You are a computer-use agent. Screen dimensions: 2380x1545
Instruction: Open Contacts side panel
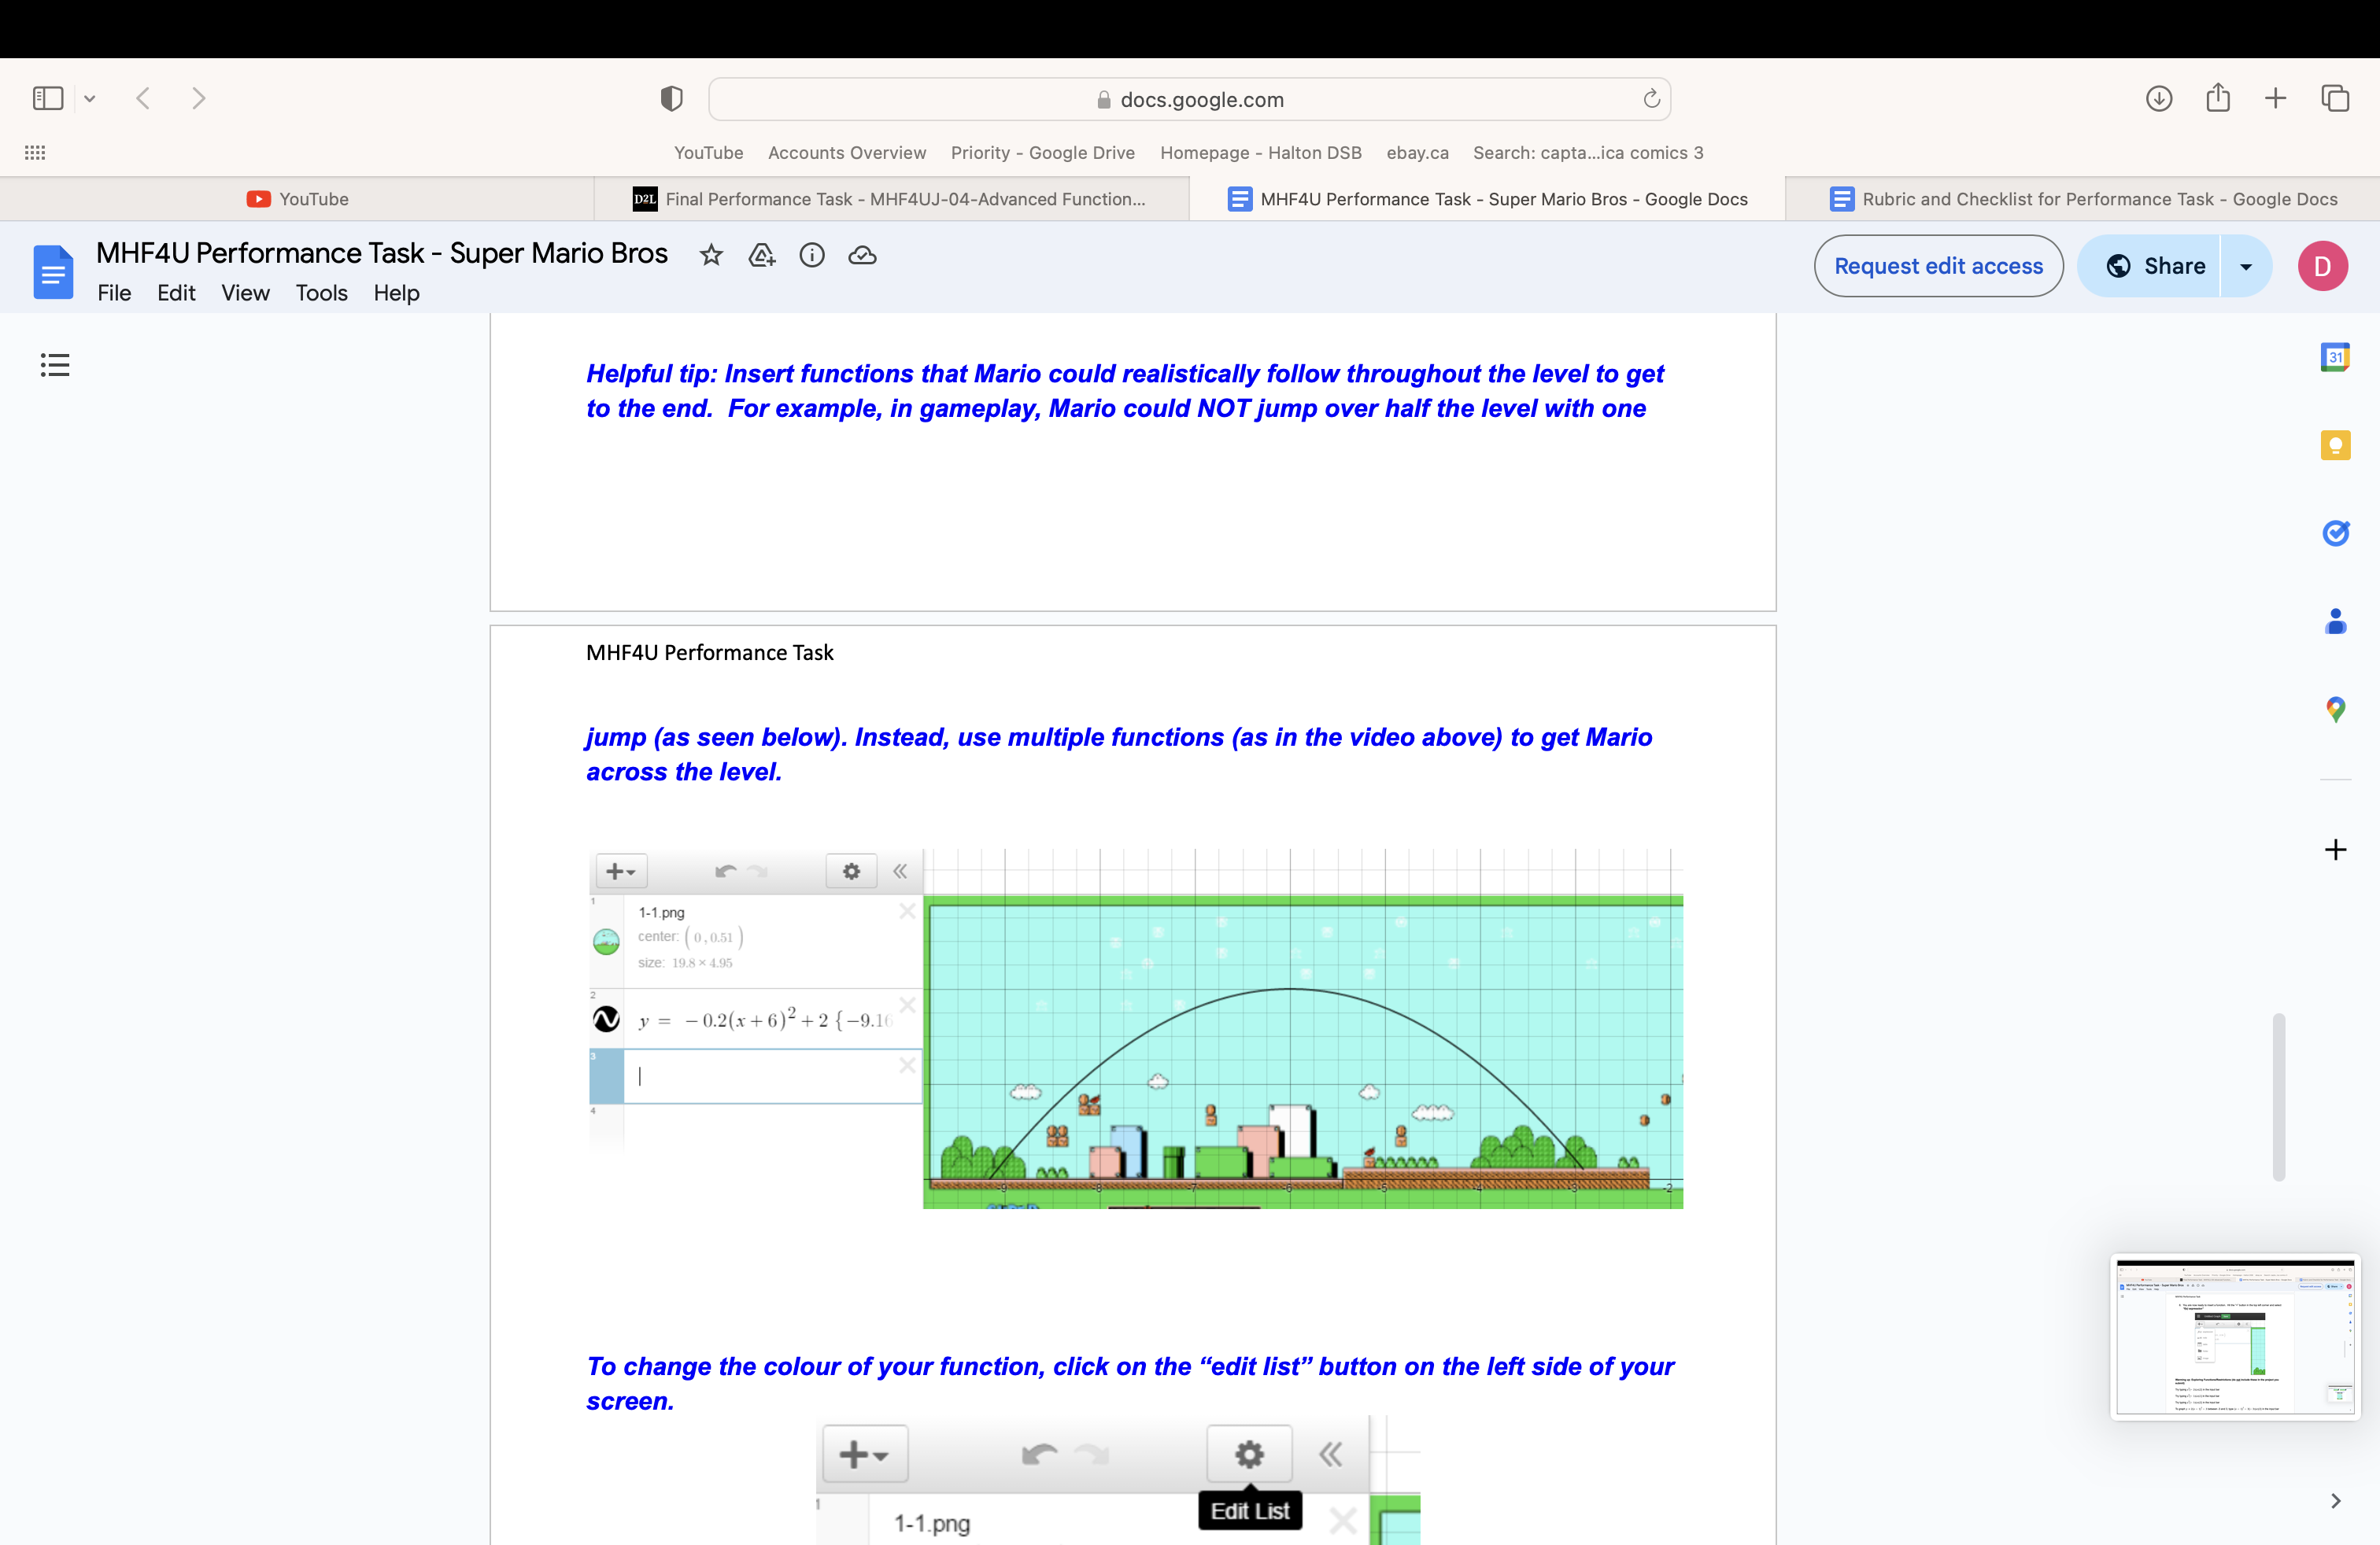click(x=2336, y=621)
